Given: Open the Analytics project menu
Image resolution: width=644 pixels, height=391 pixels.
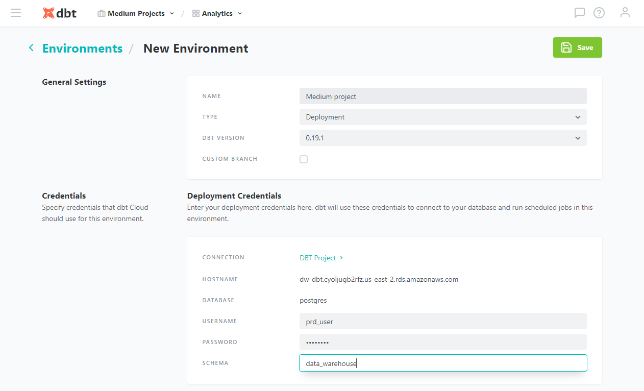Looking at the screenshot, I should pos(217,14).
